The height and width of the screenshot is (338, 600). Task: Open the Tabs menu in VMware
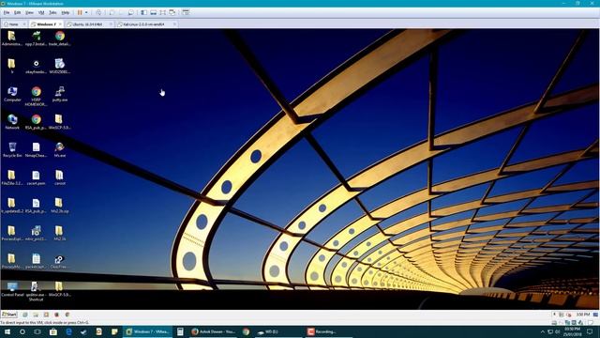point(52,12)
